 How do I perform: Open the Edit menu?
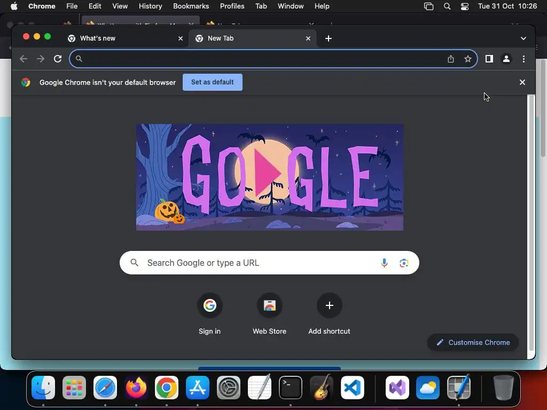[95, 6]
